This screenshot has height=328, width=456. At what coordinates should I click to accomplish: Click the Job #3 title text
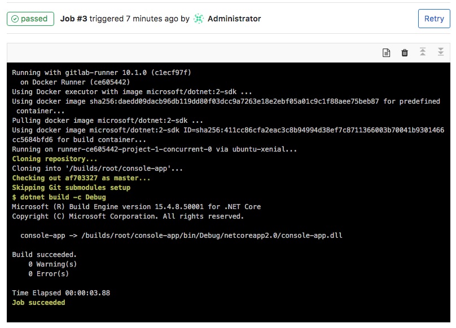coord(73,19)
